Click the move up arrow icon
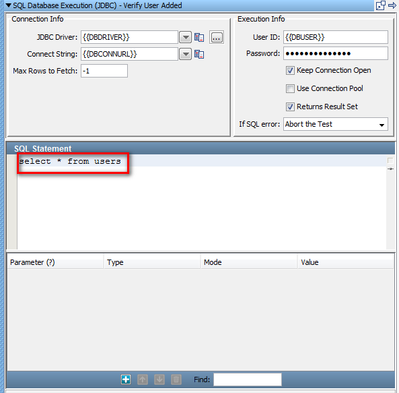Viewport: 399px width, 393px height. (143, 380)
